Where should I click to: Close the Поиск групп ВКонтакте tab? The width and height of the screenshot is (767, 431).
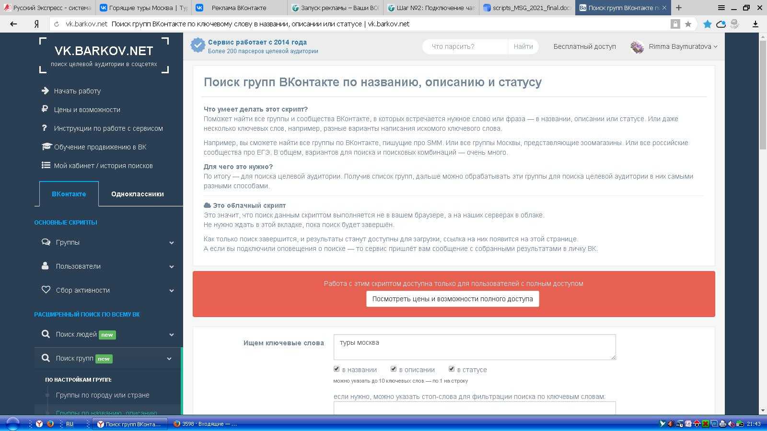664,8
